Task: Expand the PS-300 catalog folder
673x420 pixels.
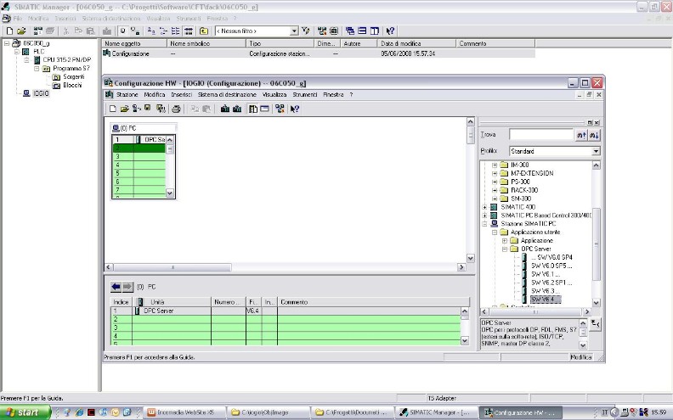Action: click(495, 182)
